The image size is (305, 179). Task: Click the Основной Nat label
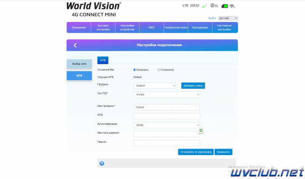tap(105, 70)
